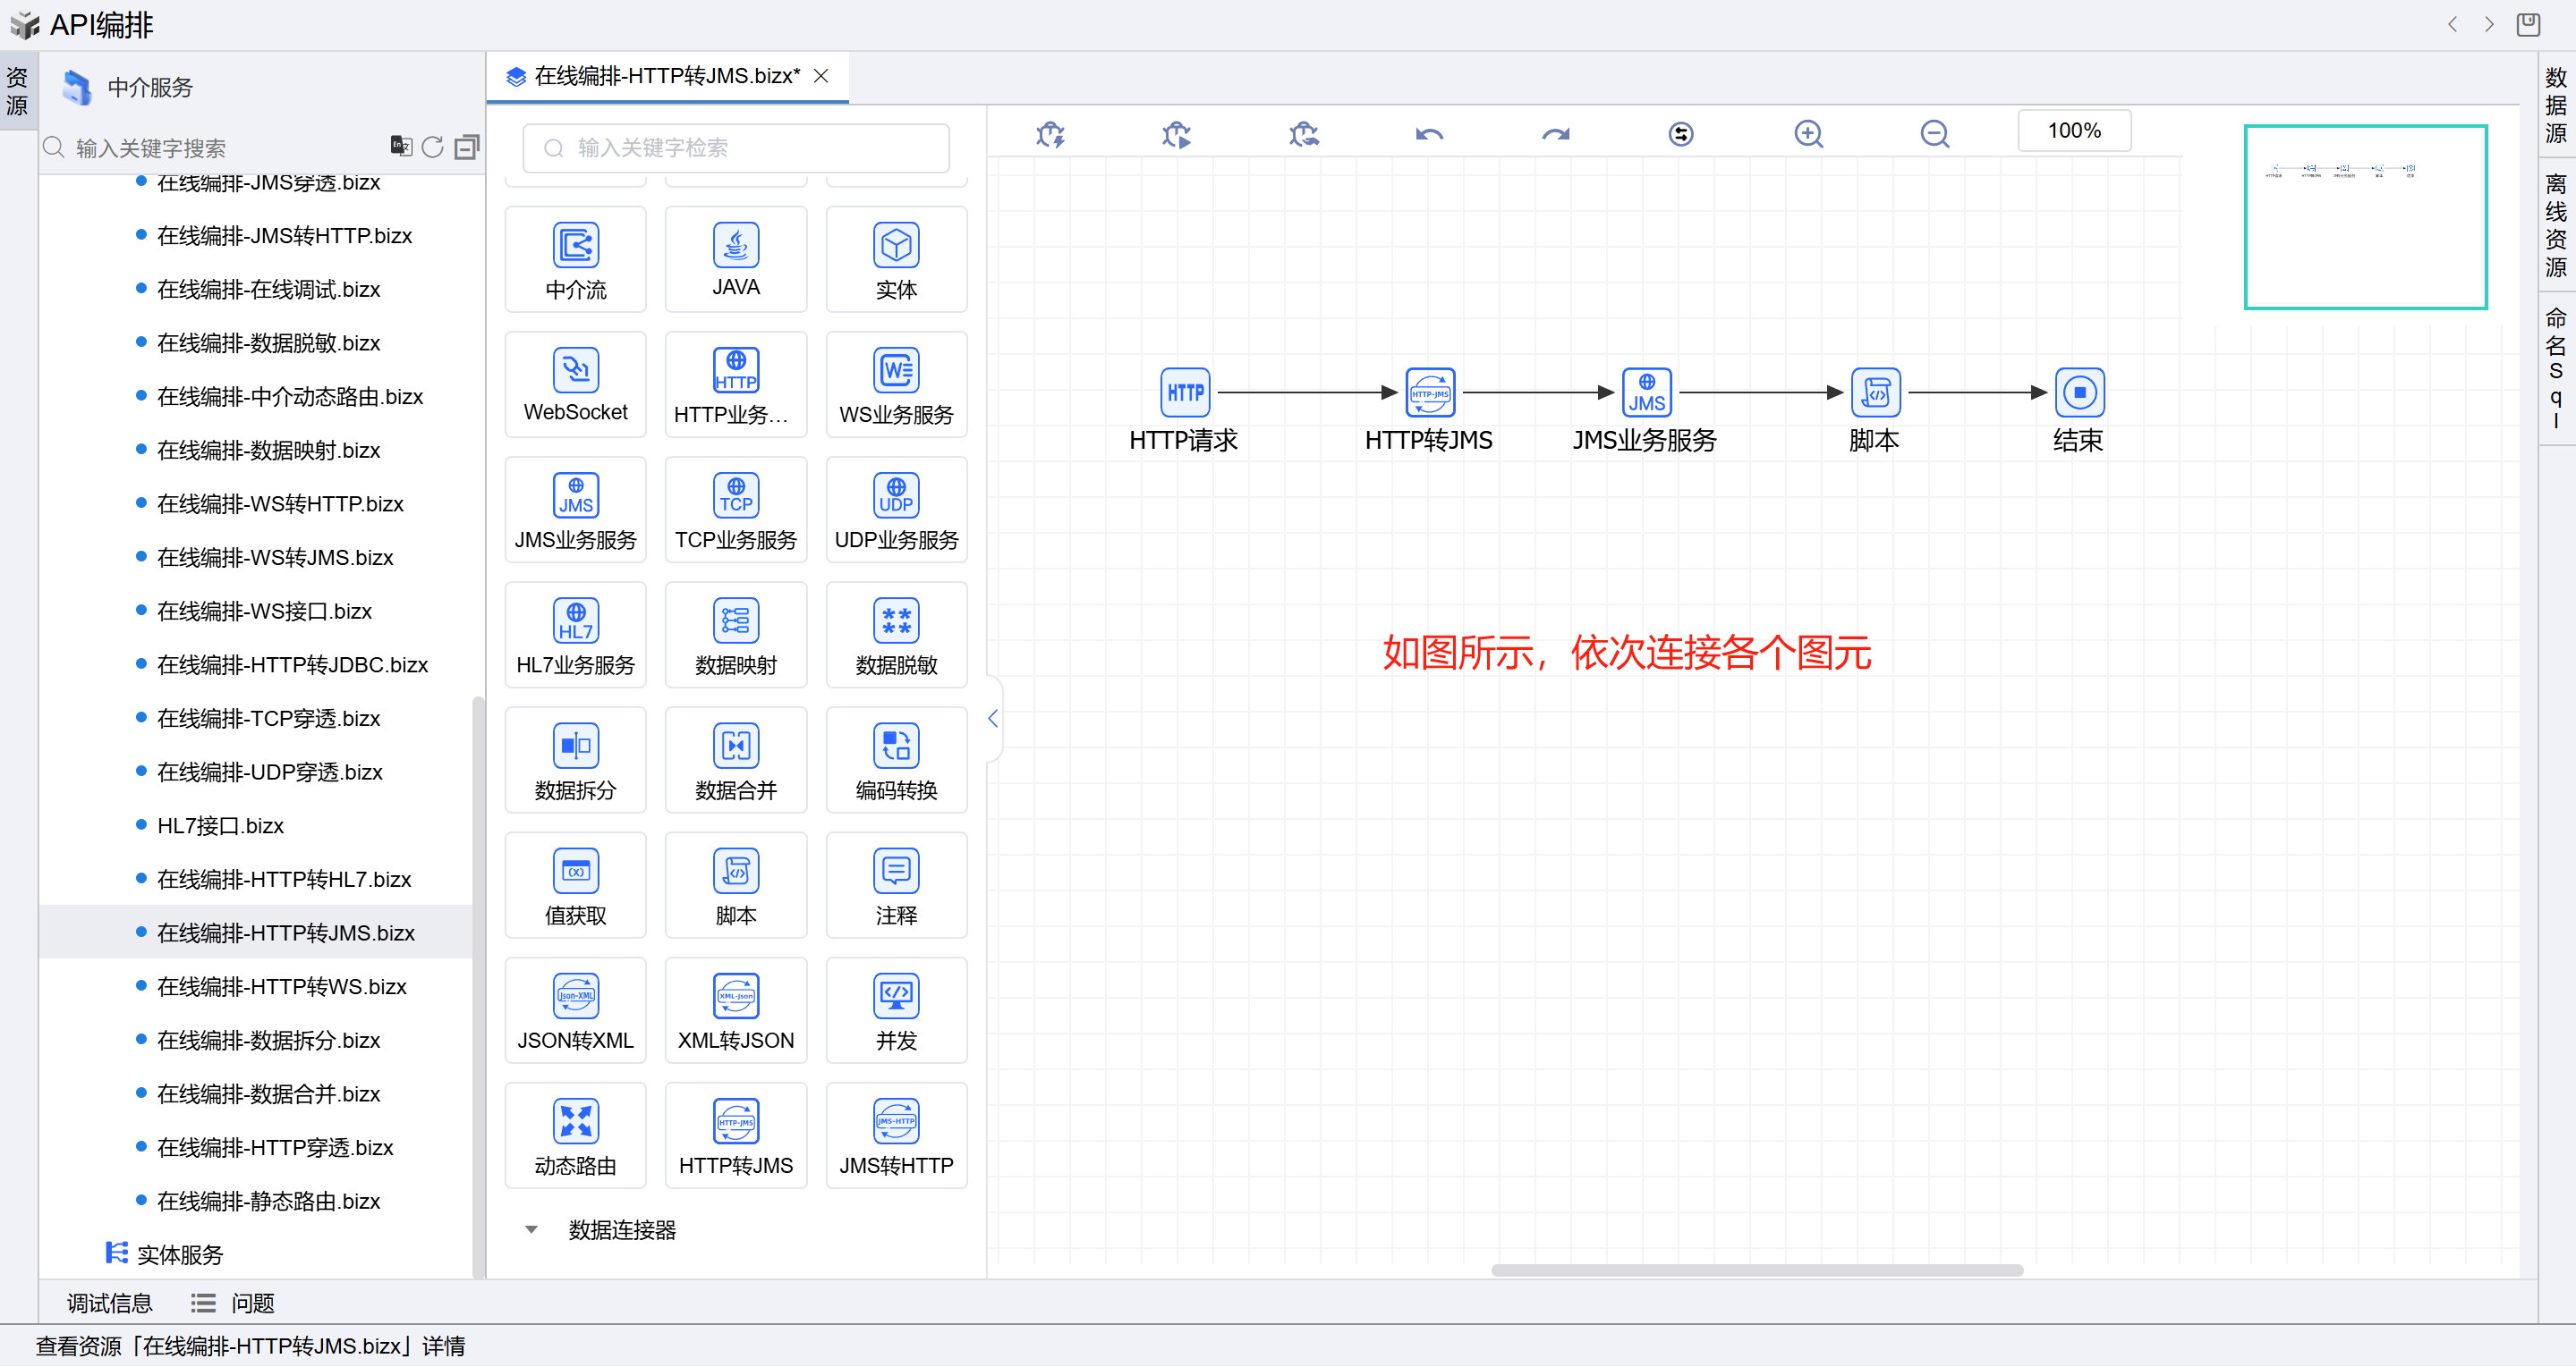Viewport: 2576px width, 1367px height.
Task: Collapse component palette with side chevron
Action: pyautogui.click(x=992, y=719)
